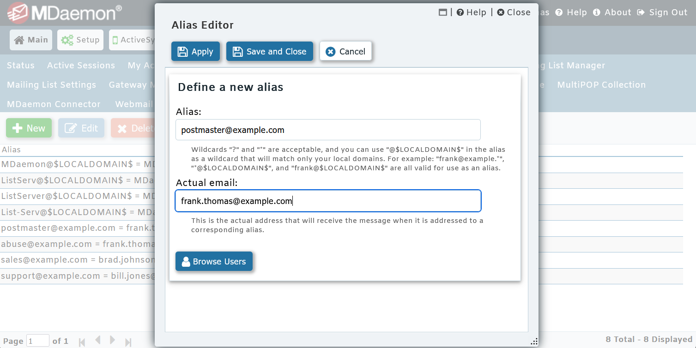Image resolution: width=696 pixels, height=348 pixels.
Task: Click the page number input field
Action: pyautogui.click(x=38, y=341)
